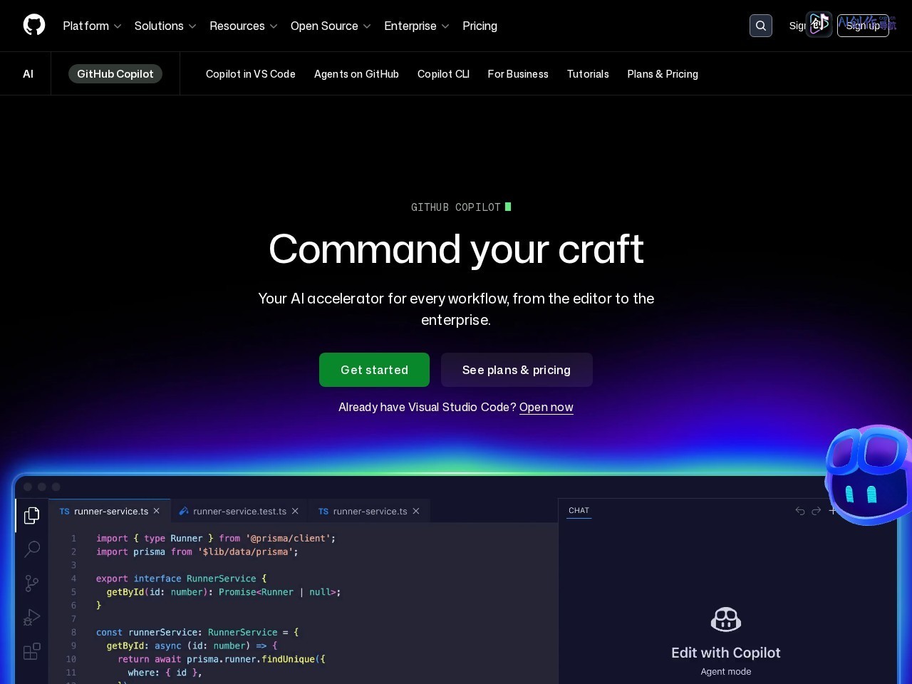Open Plans & Pricing in sub navigation
The height and width of the screenshot is (684, 912).
coord(663,74)
